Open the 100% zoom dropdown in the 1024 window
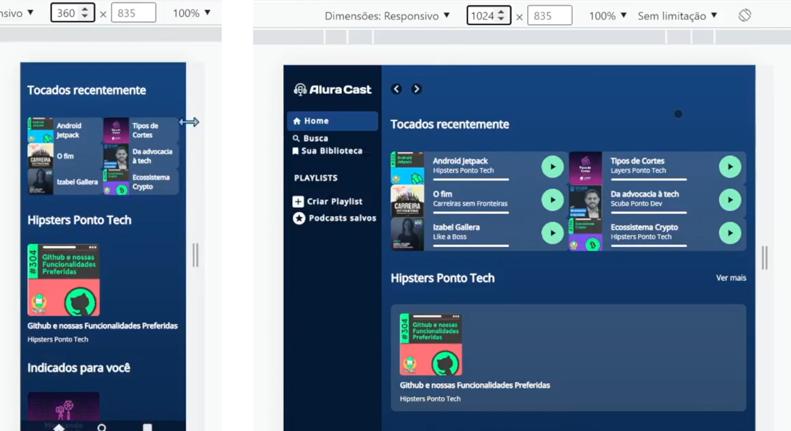The height and width of the screenshot is (431, 791). [608, 16]
